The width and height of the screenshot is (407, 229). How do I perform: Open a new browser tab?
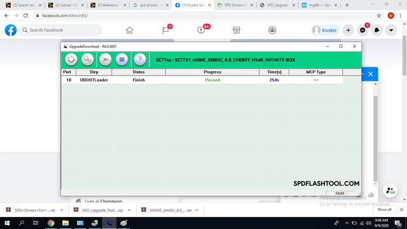(x=347, y=5)
